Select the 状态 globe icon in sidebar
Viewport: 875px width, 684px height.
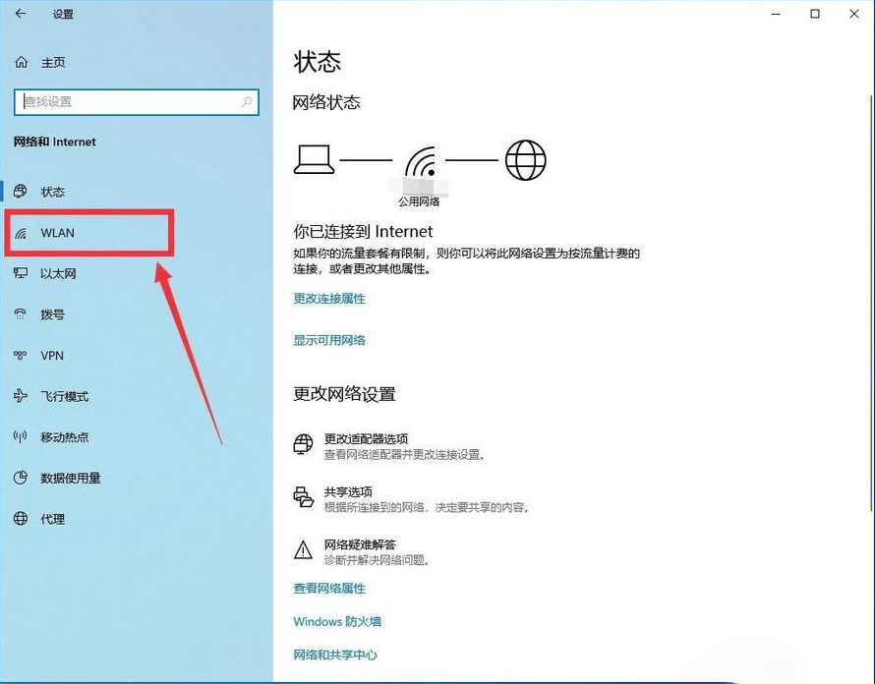pyautogui.click(x=20, y=191)
